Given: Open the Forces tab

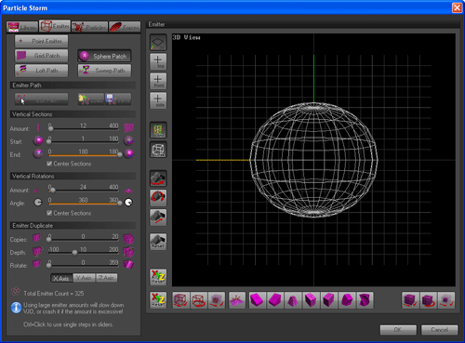Looking at the screenshot, I should pos(125,27).
